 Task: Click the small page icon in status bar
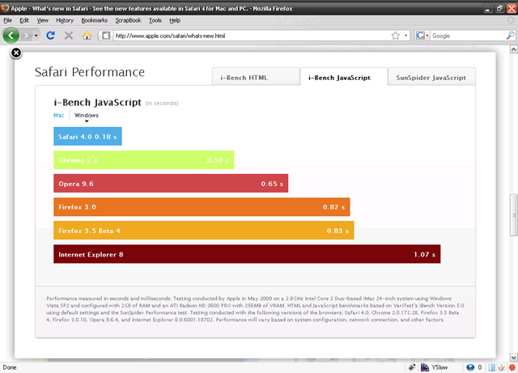[492, 367]
